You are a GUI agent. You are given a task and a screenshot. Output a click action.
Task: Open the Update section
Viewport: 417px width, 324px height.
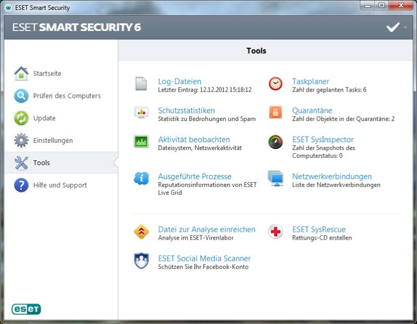click(x=44, y=118)
